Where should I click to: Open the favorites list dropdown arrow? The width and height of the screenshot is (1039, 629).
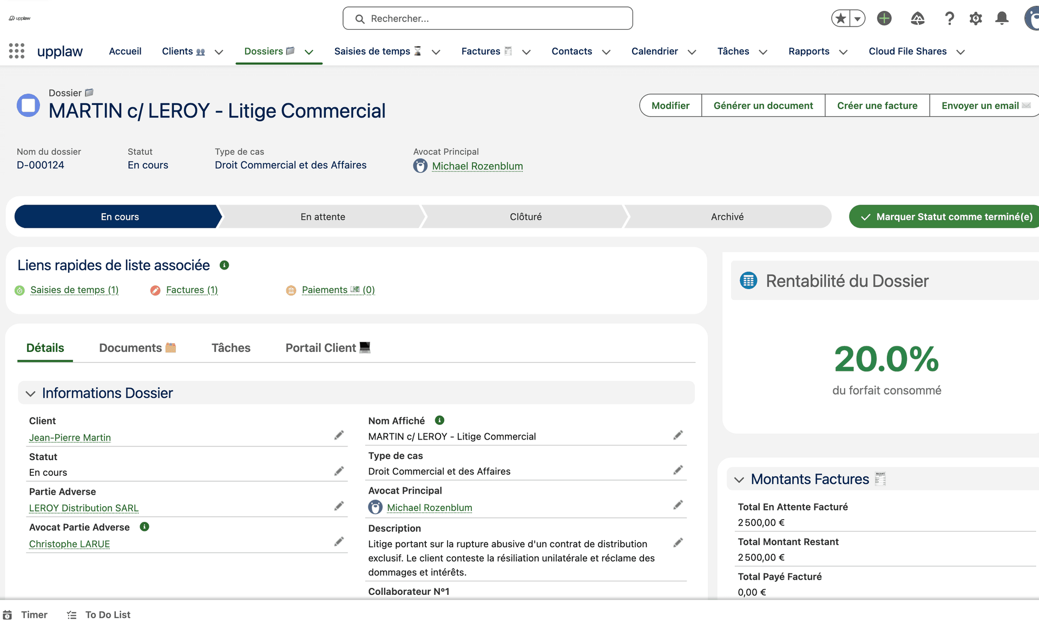[x=857, y=18]
